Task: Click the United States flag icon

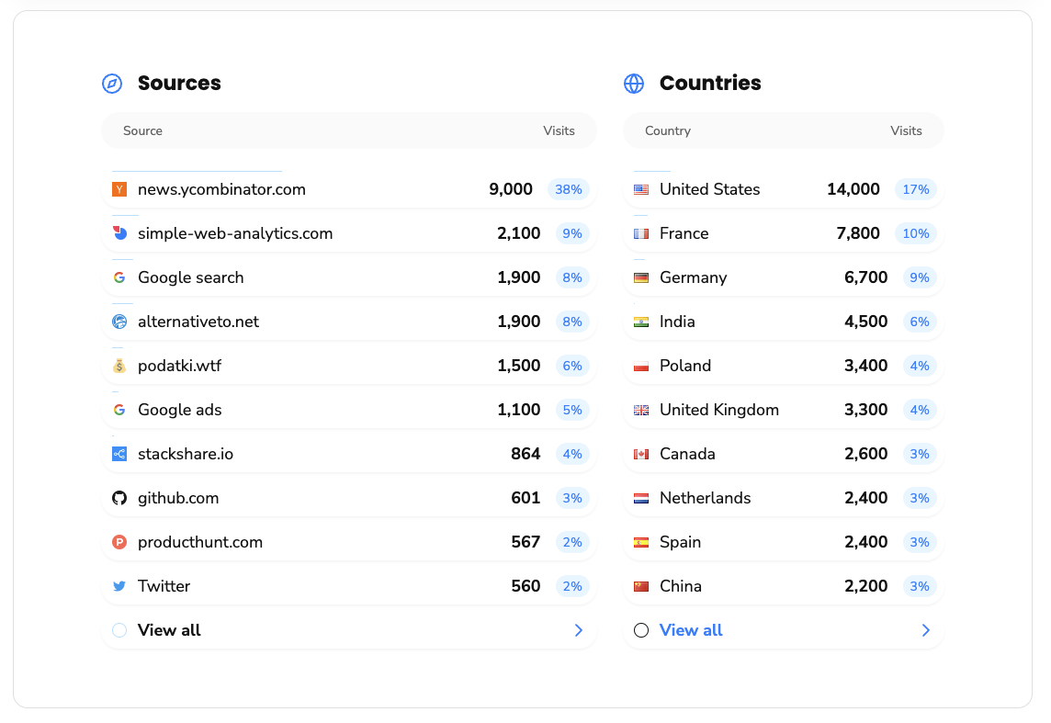Action: coord(641,189)
